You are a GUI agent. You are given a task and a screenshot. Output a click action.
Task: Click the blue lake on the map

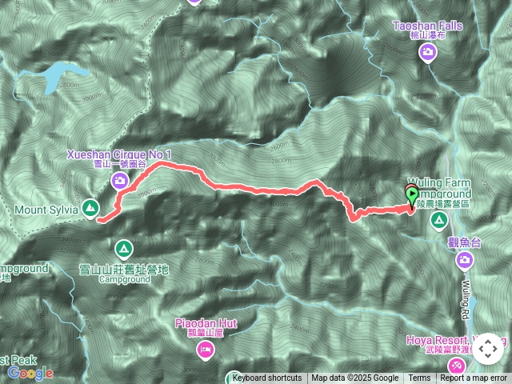[58, 77]
